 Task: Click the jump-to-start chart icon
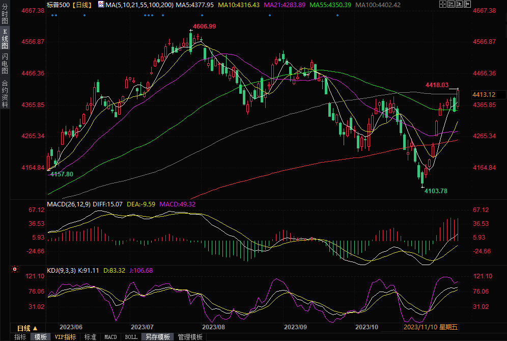451,4
